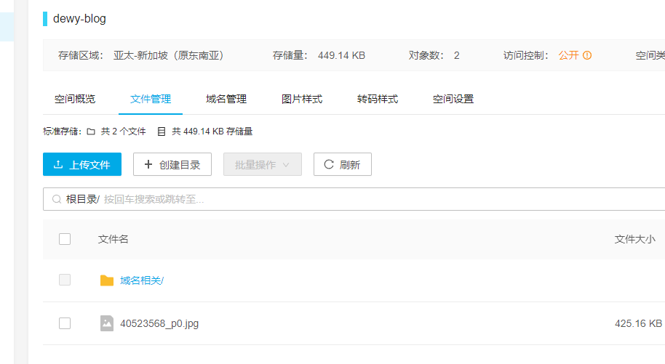Click the 文件大小 column header
665x364 pixels.
[x=634, y=240]
